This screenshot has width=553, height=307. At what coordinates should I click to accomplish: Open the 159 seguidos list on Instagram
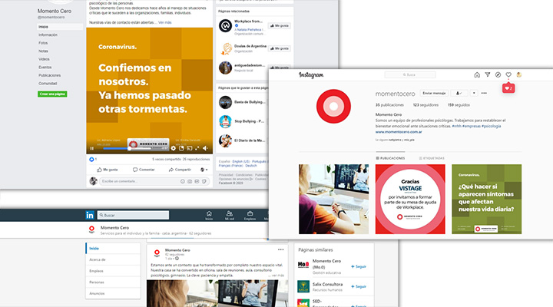(x=459, y=105)
